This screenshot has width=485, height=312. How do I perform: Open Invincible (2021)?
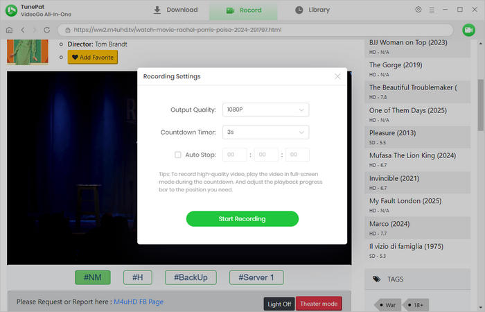[x=394, y=179]
